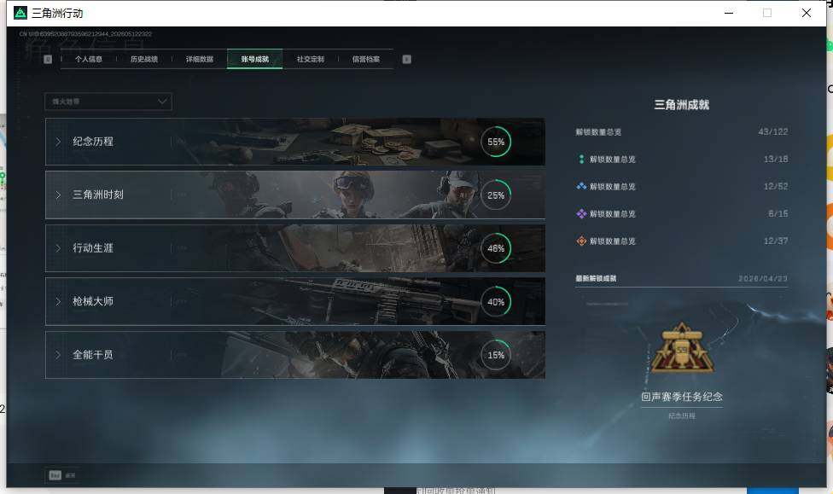Click the CN UID text at top left

coord(85,34)
